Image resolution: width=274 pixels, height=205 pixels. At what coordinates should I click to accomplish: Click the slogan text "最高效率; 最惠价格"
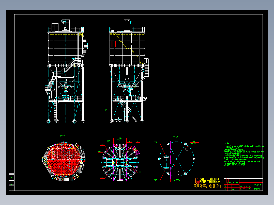[x=207, y=186]
